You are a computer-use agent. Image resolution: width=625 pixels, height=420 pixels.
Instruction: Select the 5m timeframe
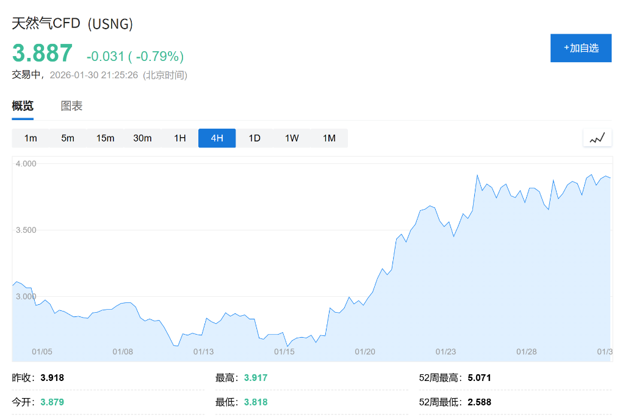68,138
